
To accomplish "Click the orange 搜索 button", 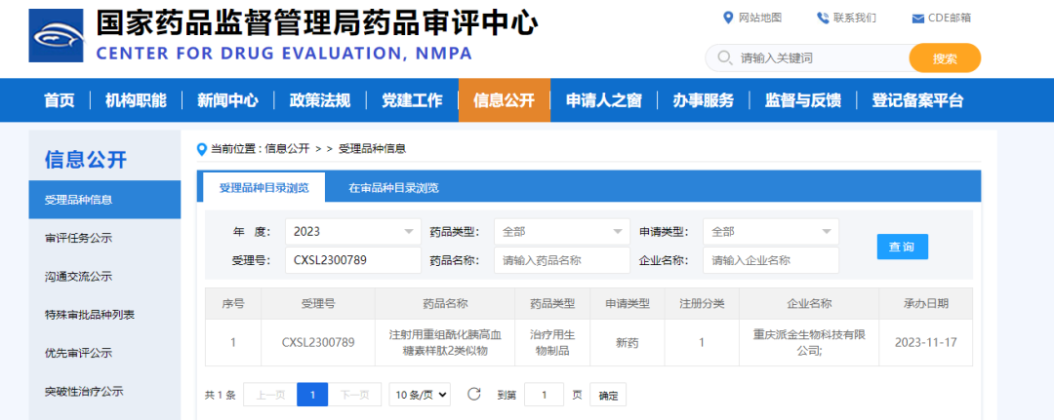I will pos(944,58).
